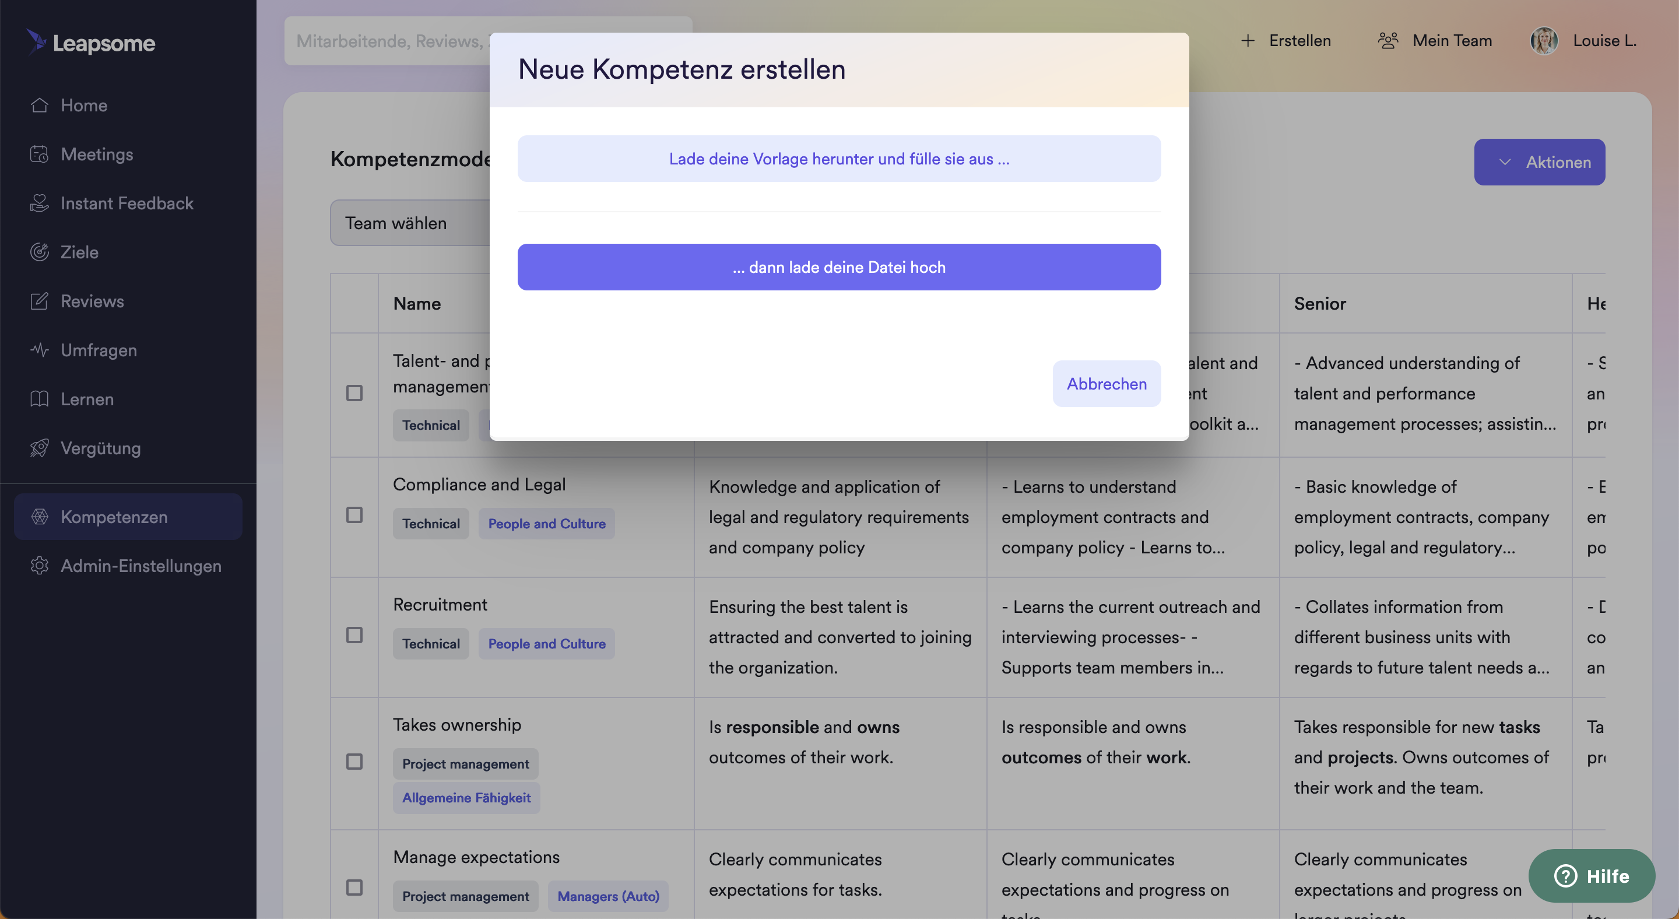This screenshot has width=1679, height=919.
Task: Click the Abbrechen button
Action: pos(1106,384)
